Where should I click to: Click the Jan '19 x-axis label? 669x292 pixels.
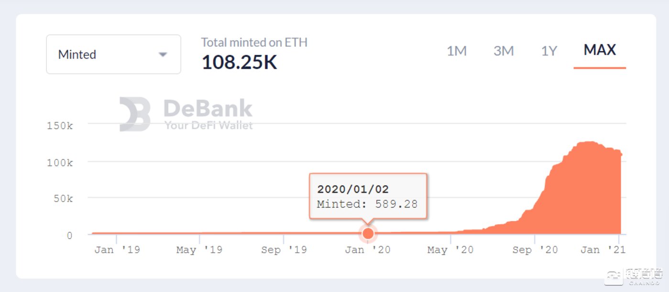click(x=117, y=250)
